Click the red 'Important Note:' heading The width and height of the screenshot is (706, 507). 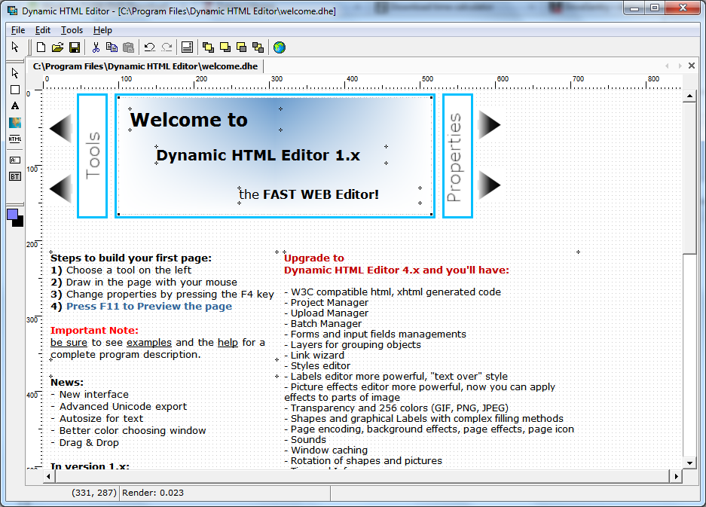click(94, 331)
